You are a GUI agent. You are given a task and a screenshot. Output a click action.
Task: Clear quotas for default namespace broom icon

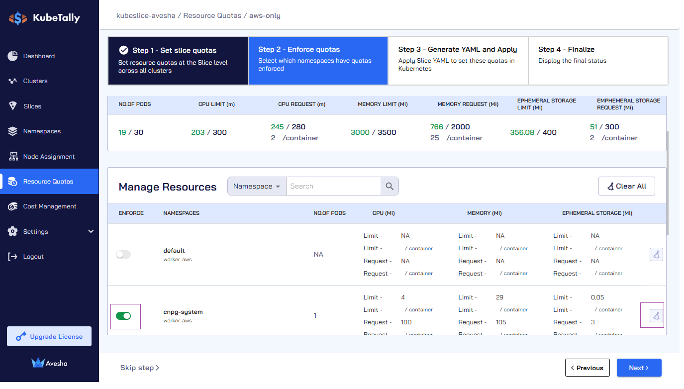point(657,255)
